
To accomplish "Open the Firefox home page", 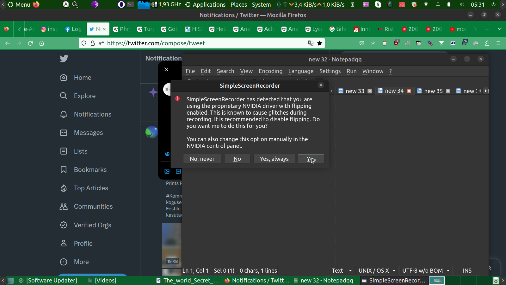I will pos(41,43).
